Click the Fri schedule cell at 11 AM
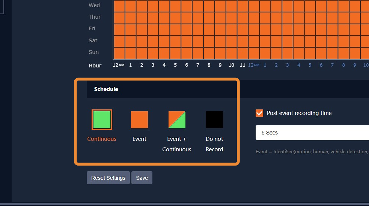This screenshot has width=369, height=206. click(242, 30)
